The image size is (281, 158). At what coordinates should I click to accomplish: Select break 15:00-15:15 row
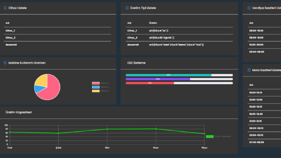264,107
